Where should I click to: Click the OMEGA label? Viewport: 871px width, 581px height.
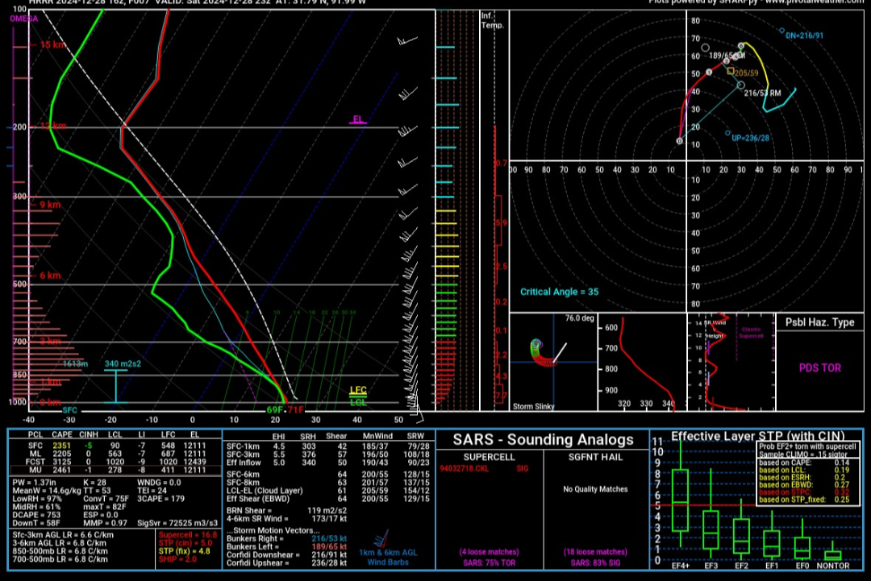pyautogui.click(x=24, y=19)
